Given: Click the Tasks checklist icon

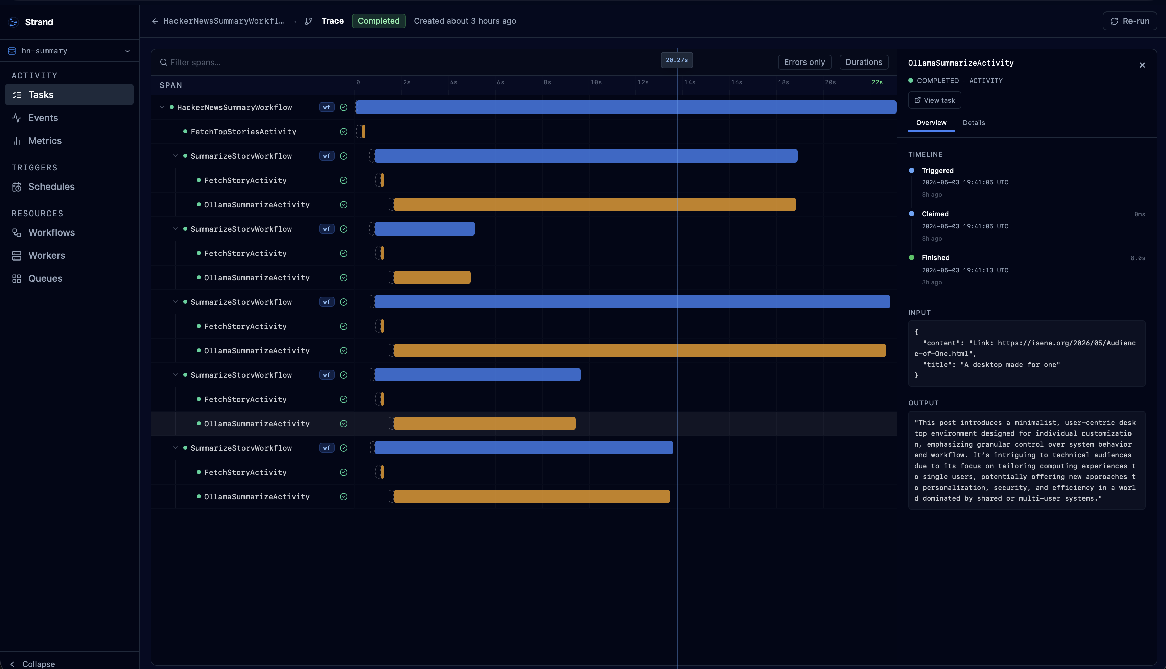Looking at the screenshot, I should tap(17, 95).
